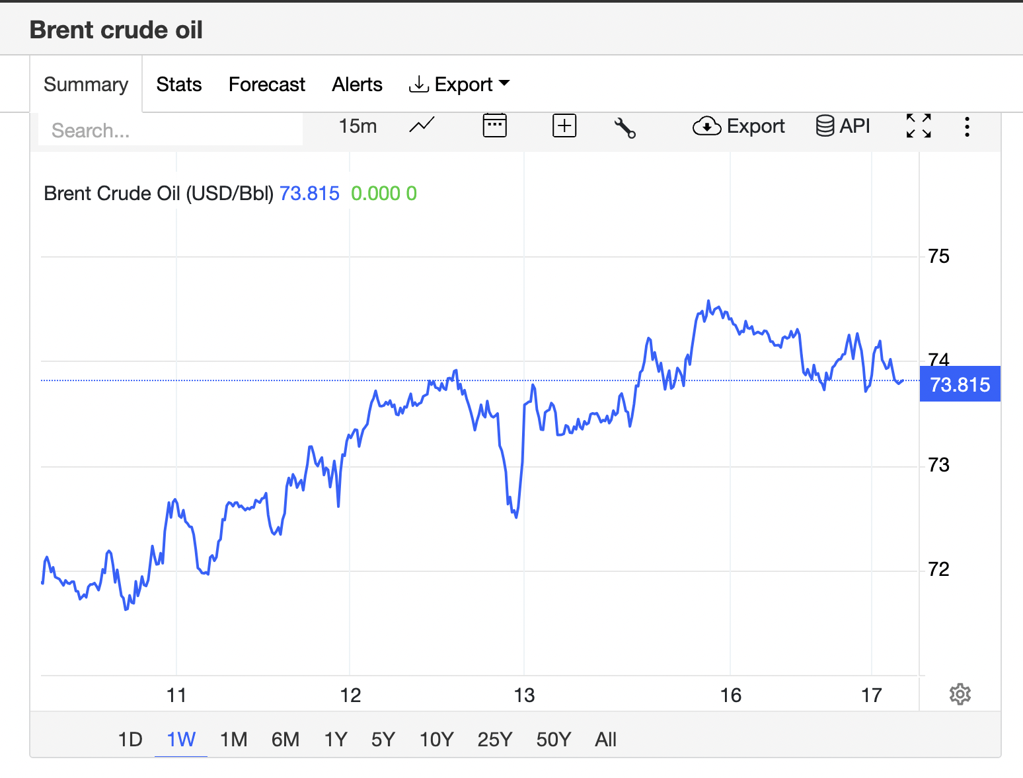
Task: Select the 25Y time range
Action: (495, 739)
